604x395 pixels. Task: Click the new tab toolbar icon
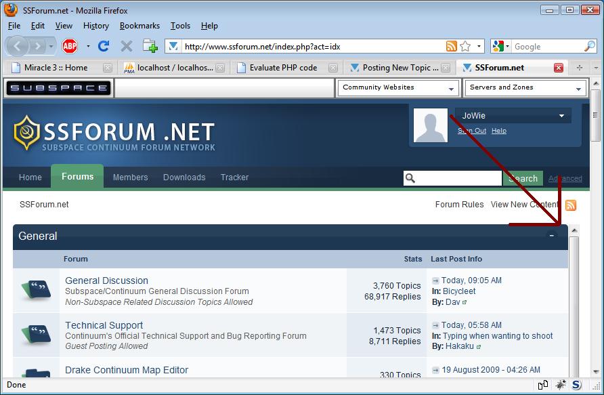150,46
